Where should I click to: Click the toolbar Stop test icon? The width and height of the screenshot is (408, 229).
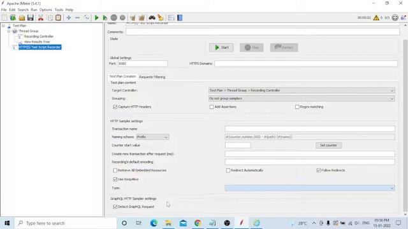point(113,18)
